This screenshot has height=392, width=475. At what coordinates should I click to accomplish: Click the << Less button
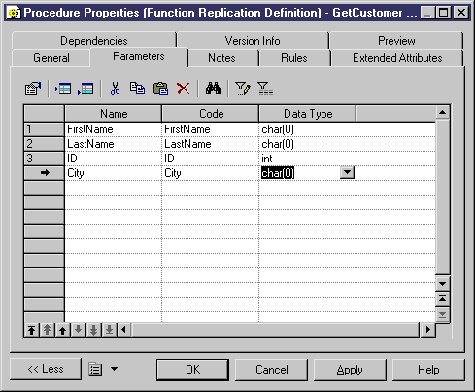[46, 369]
